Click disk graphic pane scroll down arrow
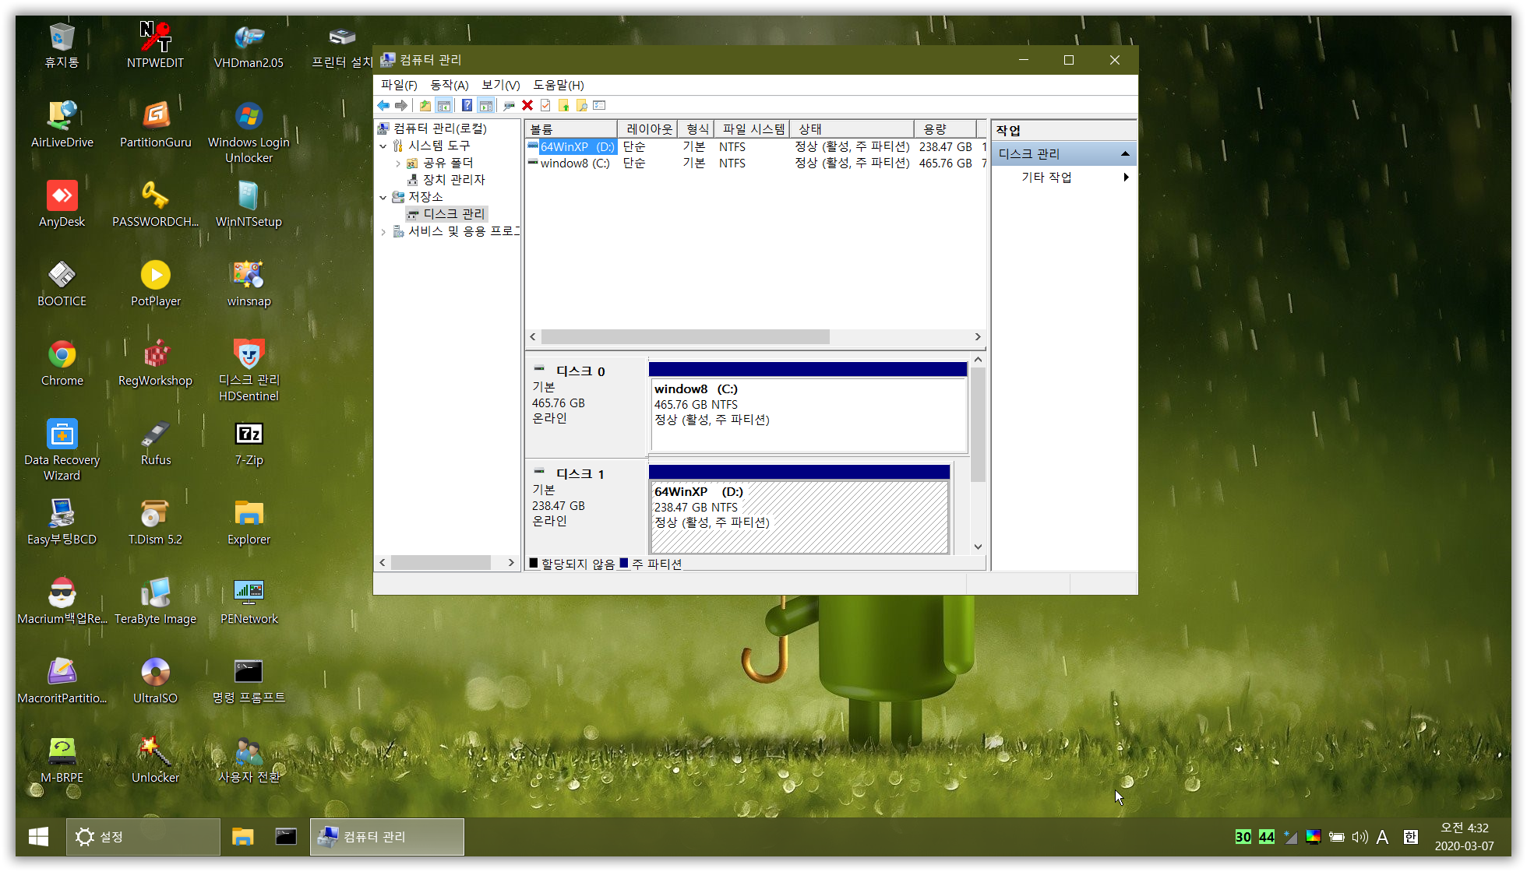The width and height of the screenshot is (1527, 872). 978,547
